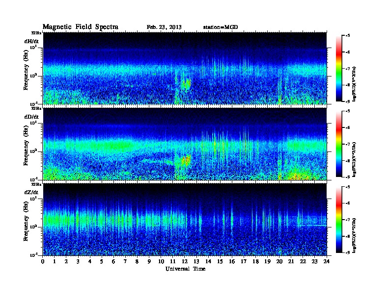Click hour 9 on the time axis

pyautogui.click(x=149, y=261)
